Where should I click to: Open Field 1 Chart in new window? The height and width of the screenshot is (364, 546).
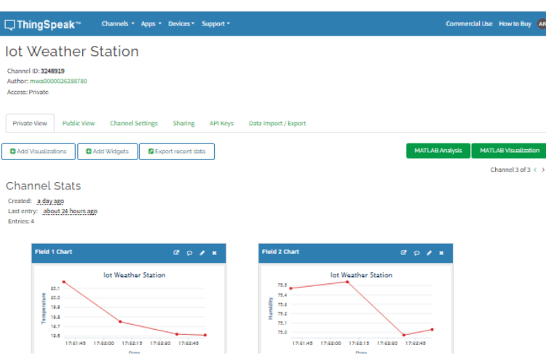[176, 253]
